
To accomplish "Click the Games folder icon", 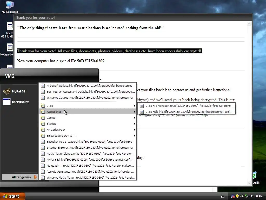I will click(43, 118).
